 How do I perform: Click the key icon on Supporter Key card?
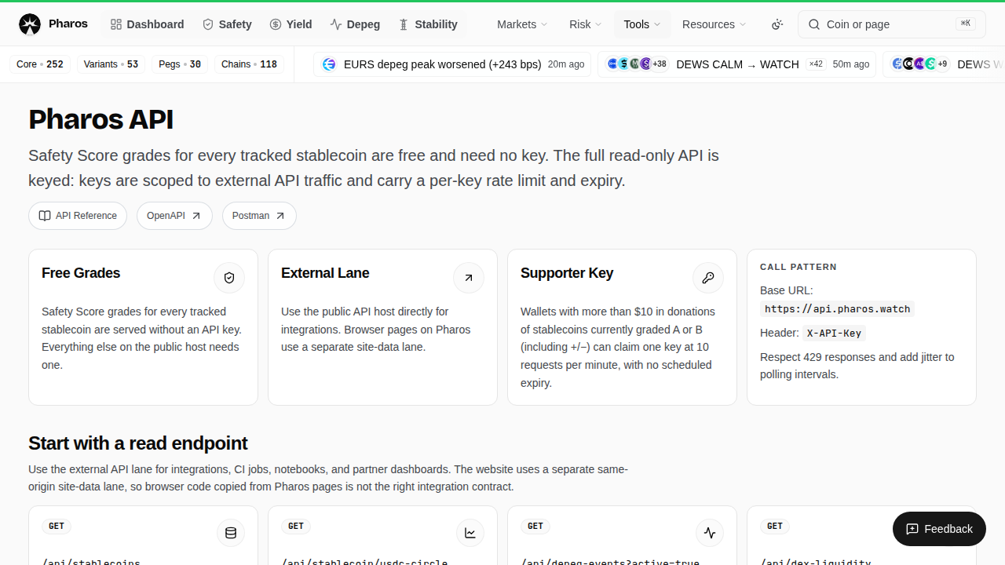coord(708,278)
